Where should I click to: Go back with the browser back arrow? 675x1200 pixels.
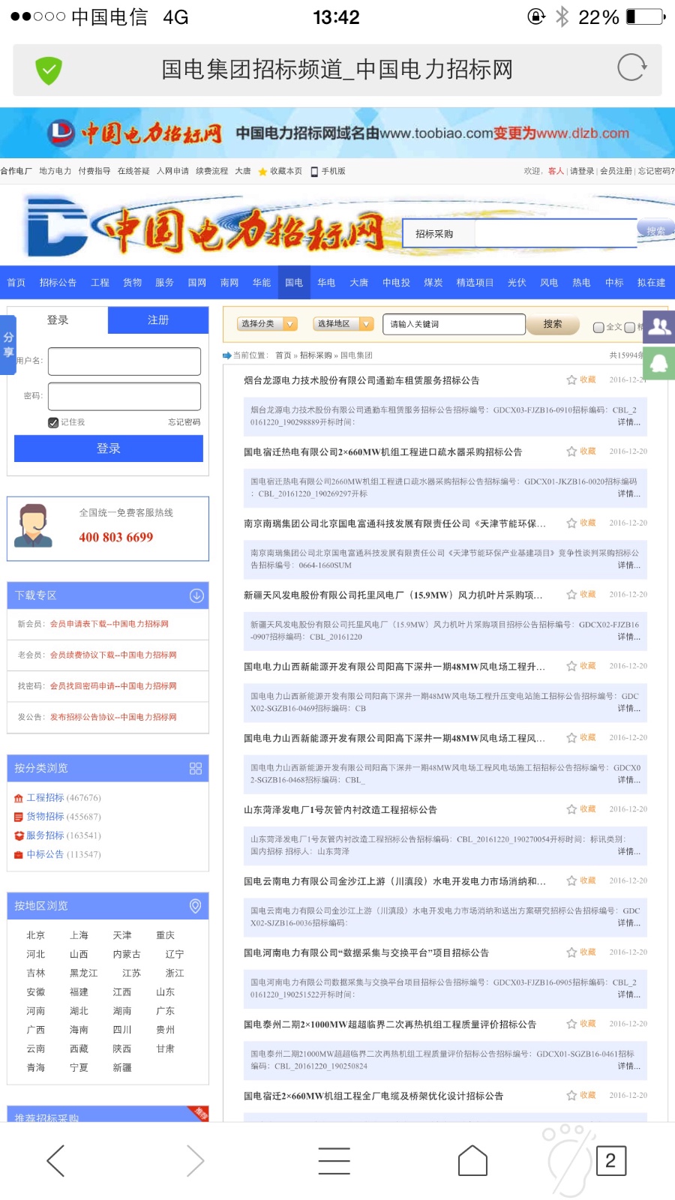pos(55,1161)
